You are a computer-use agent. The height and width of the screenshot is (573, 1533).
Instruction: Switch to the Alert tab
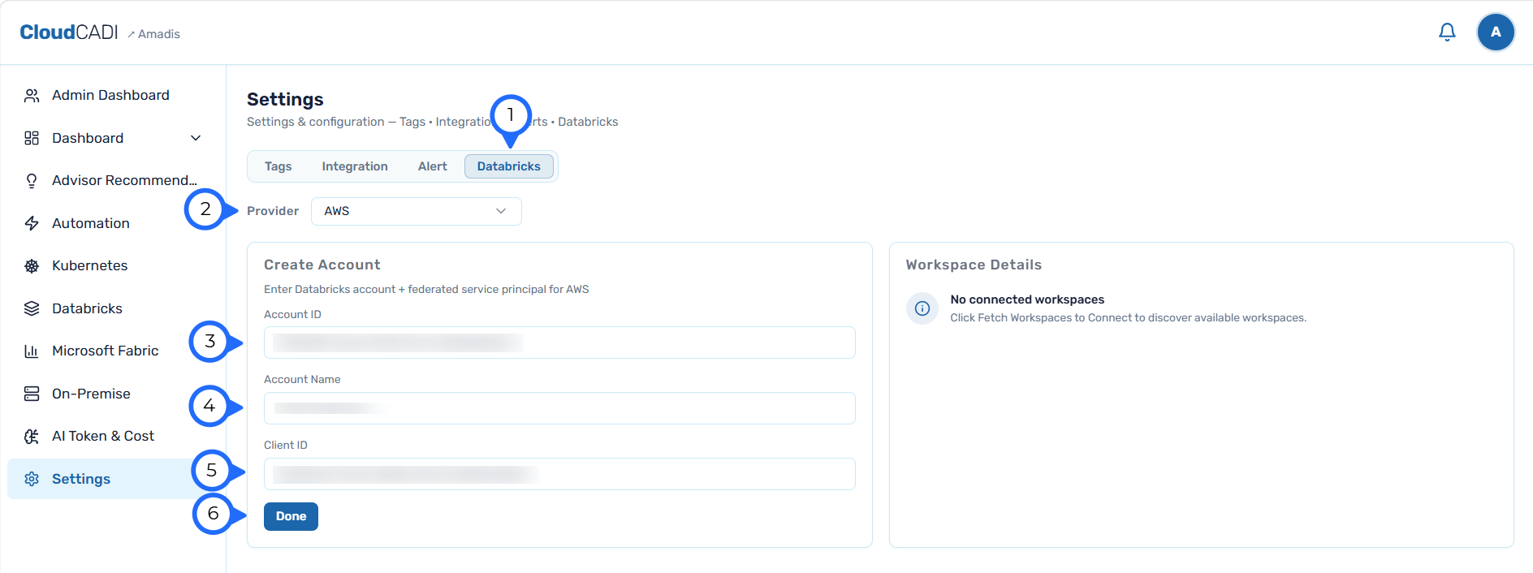433,166
